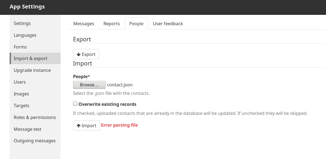
Task: Open Roles & permissions page
Action: pyautogui.click(x=35, y=117)
